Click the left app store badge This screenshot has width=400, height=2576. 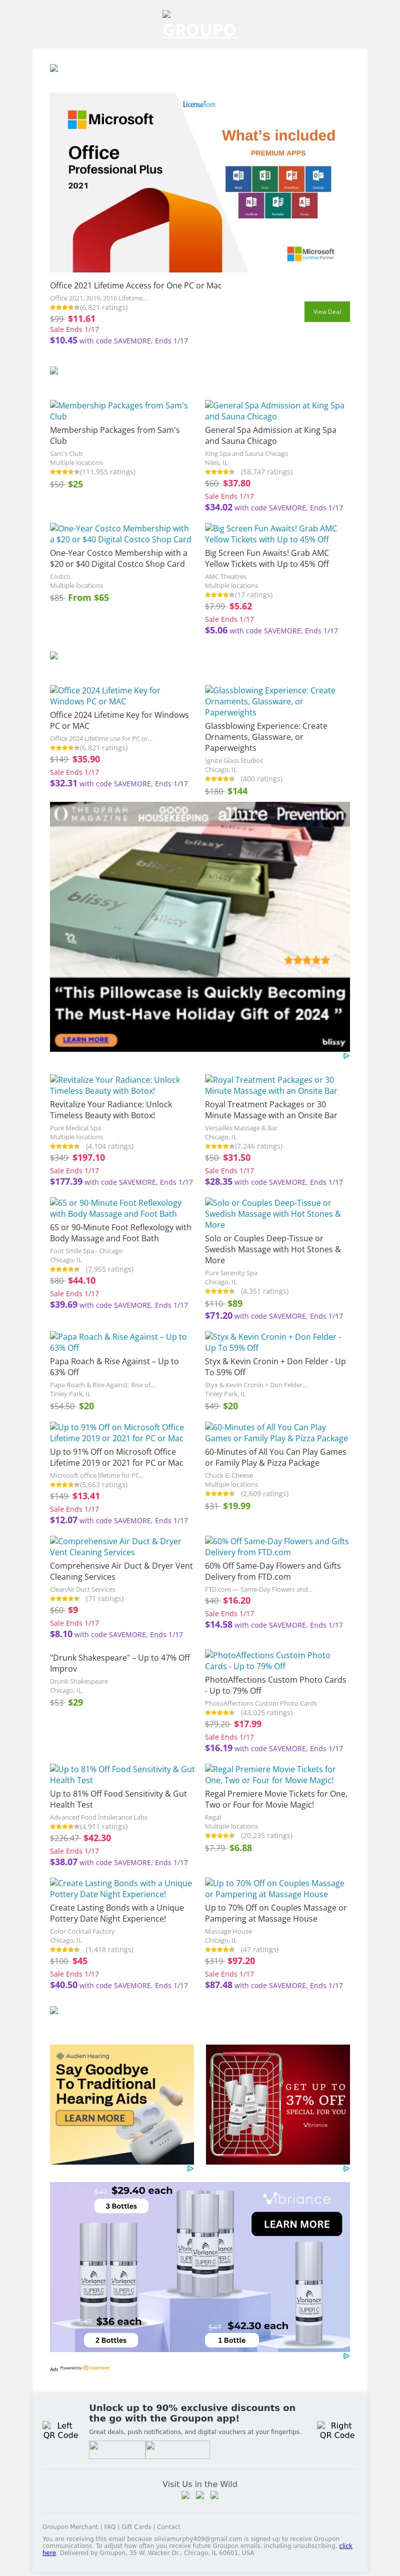tap(117, 2449)
